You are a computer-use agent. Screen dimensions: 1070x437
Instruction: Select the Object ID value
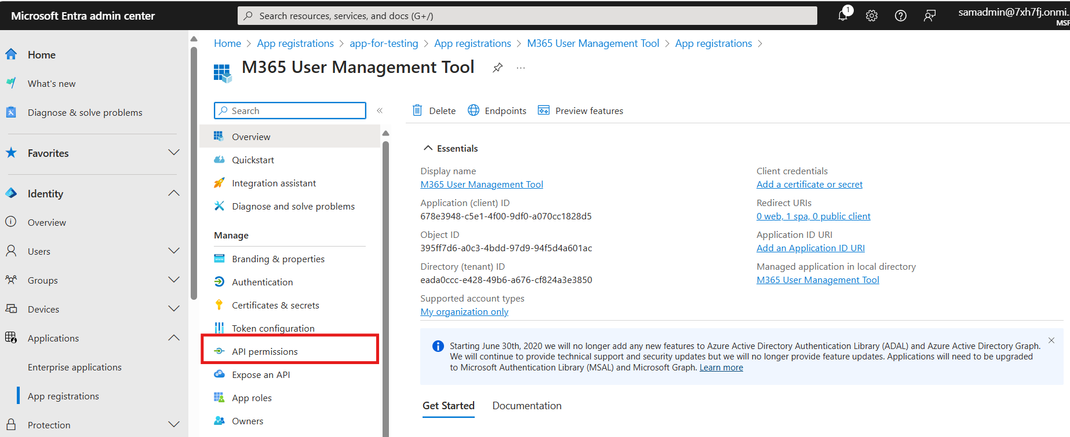(x=506, y=248)
